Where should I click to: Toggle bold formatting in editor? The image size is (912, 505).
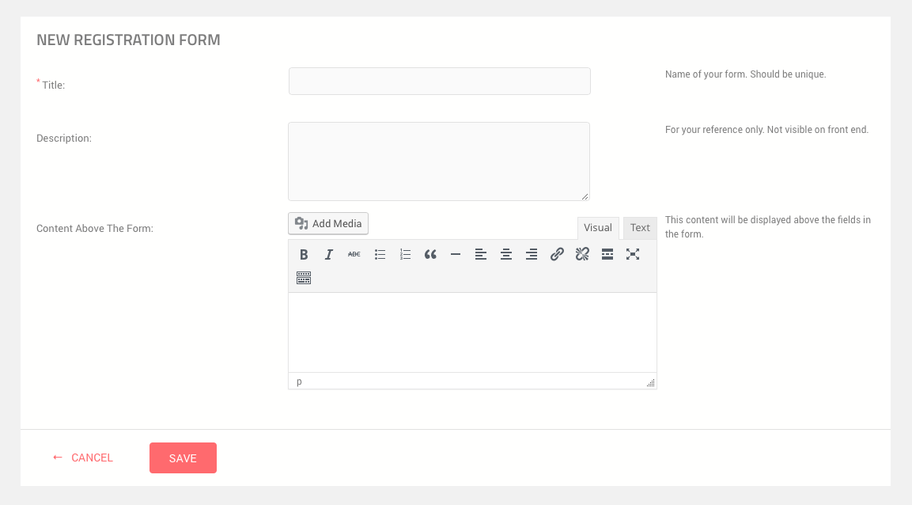[304, 255]
